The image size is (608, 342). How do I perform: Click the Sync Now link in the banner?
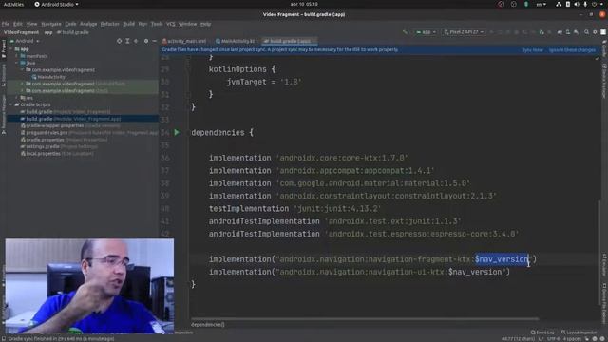click(x=532, y=50)
